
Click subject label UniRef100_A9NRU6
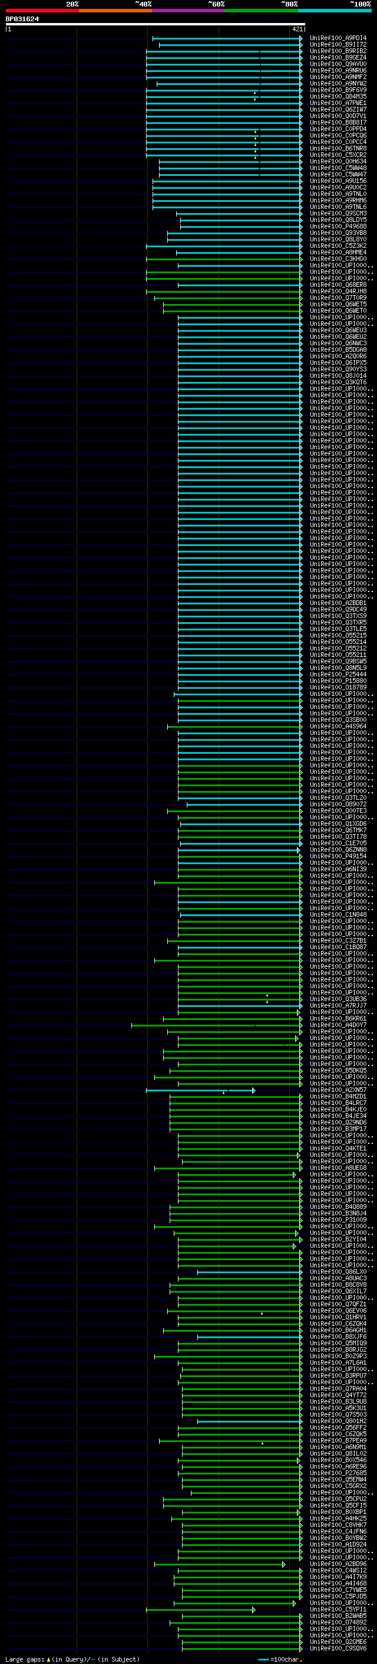pyautogui.click(x=338, y=70)
